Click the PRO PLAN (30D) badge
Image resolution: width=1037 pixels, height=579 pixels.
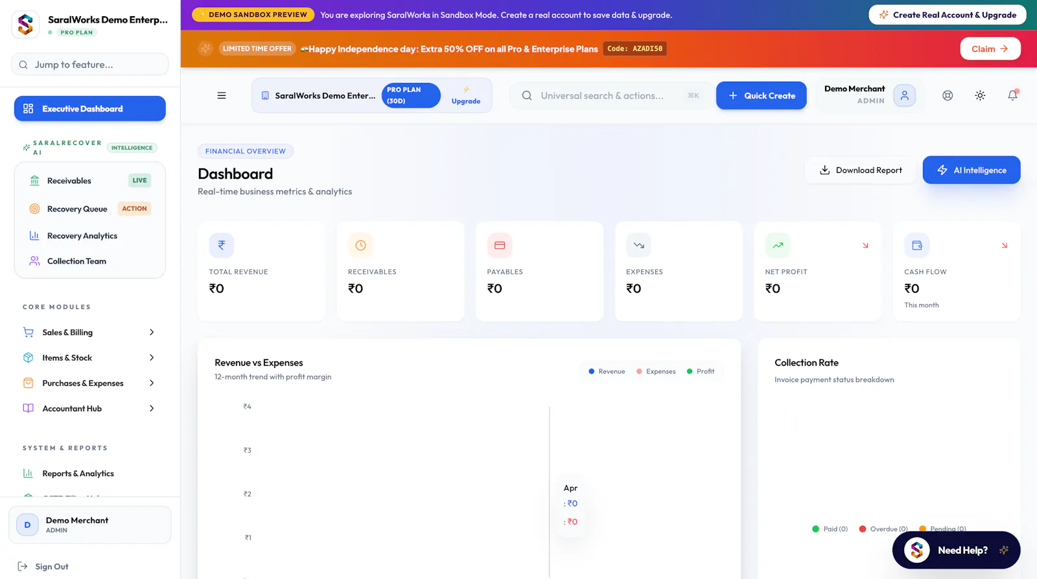[x=411, y=96]
